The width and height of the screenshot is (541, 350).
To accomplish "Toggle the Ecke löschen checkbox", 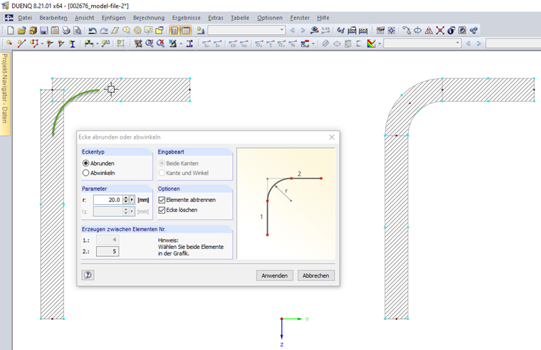I will point(162,210).
